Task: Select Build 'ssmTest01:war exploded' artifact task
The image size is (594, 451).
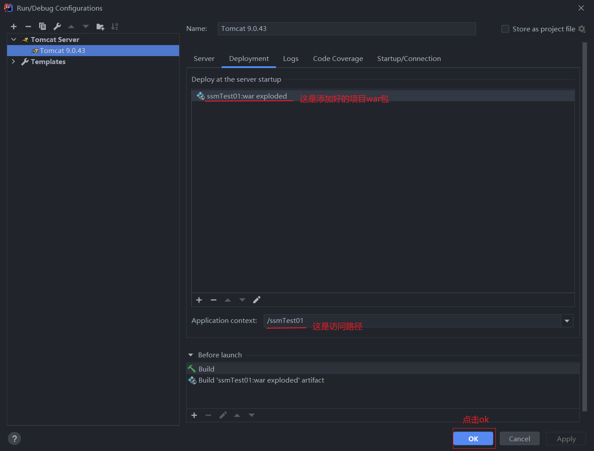Action: (383, 380)
